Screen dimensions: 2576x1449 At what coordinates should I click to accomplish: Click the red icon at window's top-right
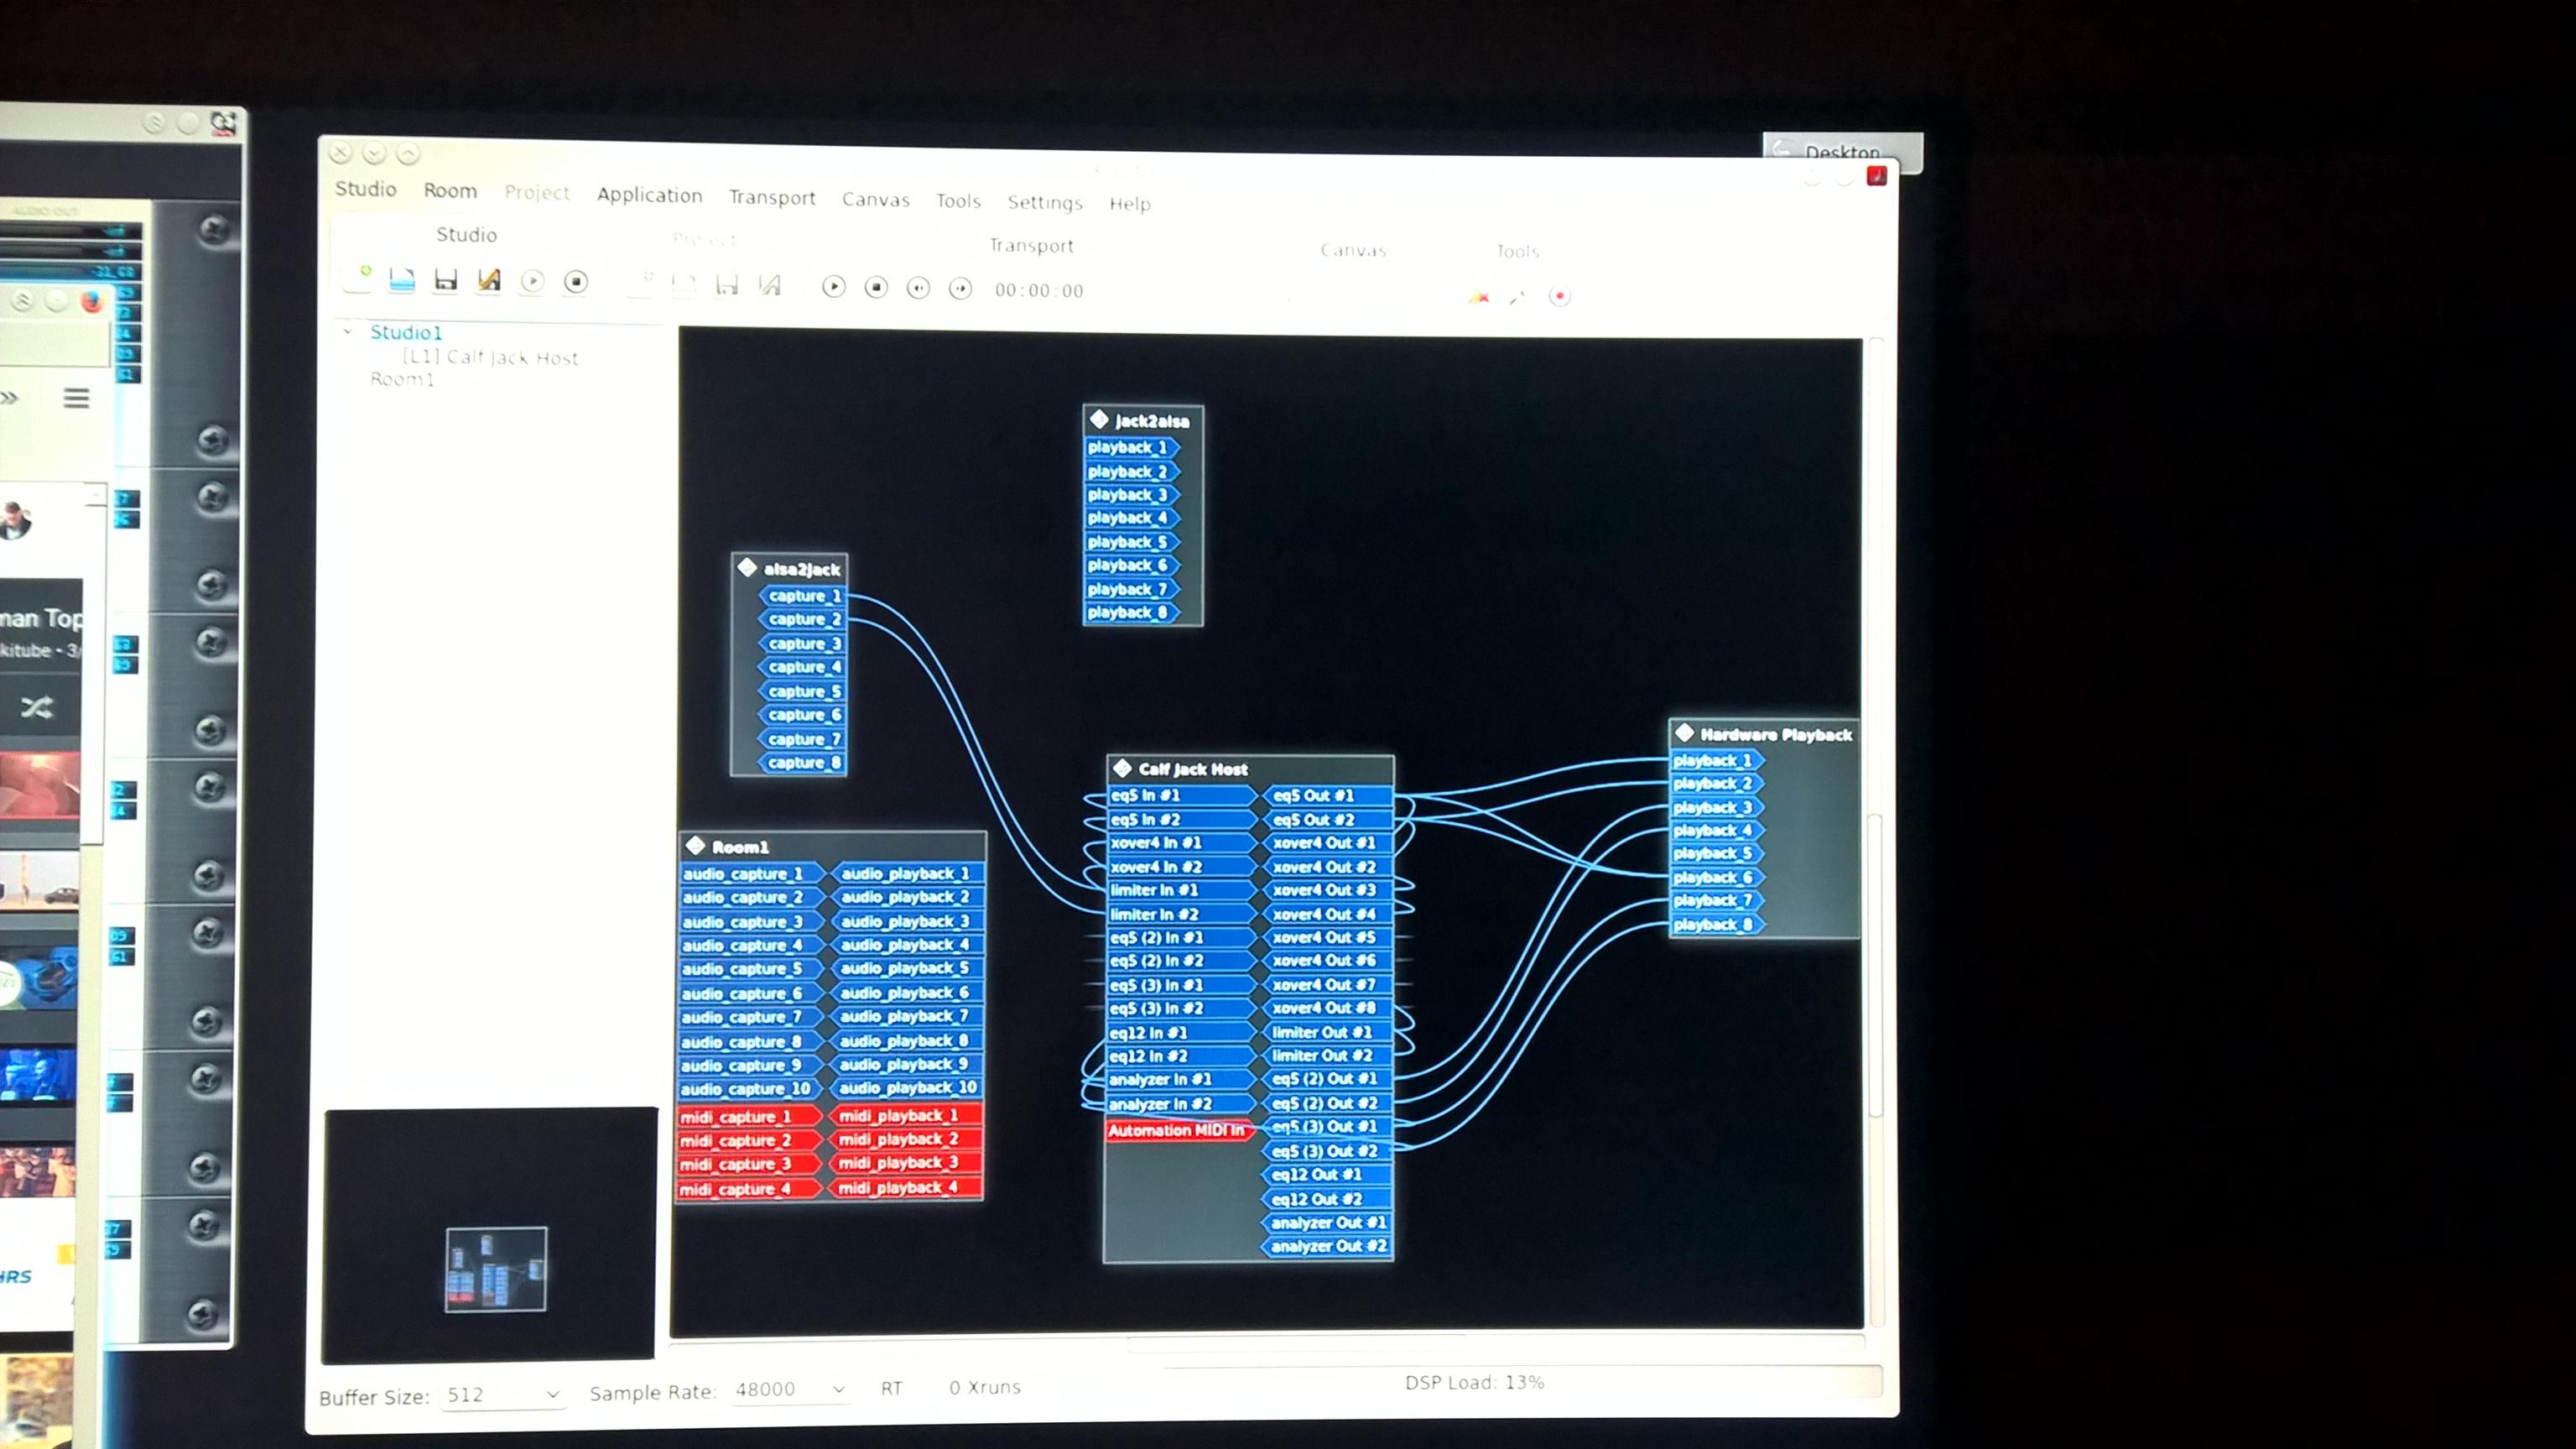tap(1877, 176)
